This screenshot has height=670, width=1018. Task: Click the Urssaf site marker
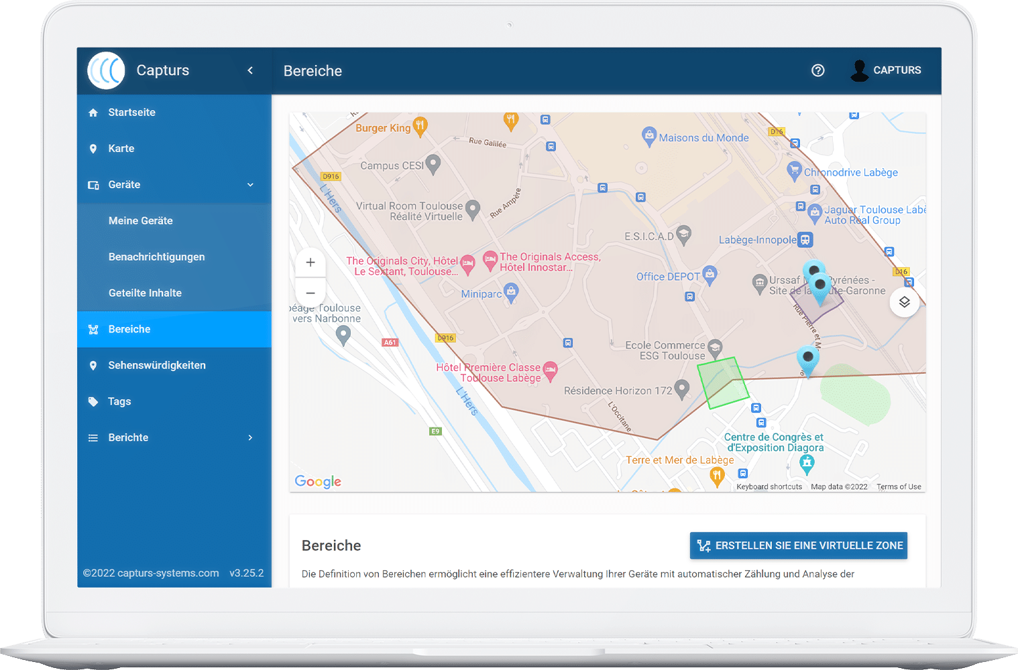[x=759, y=284]
